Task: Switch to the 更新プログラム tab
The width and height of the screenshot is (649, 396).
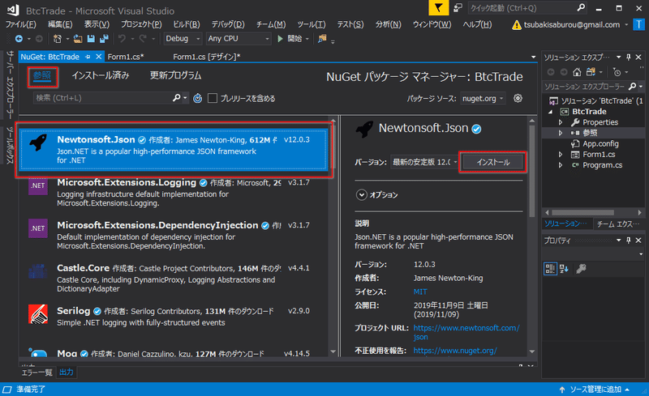Action: 175,75
